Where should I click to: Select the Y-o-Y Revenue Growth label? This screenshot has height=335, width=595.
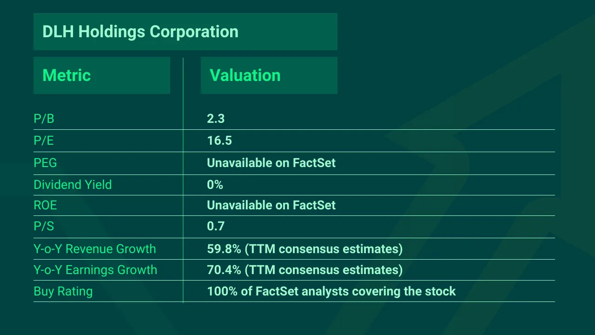pyautogui.click(x=95, y=249)
